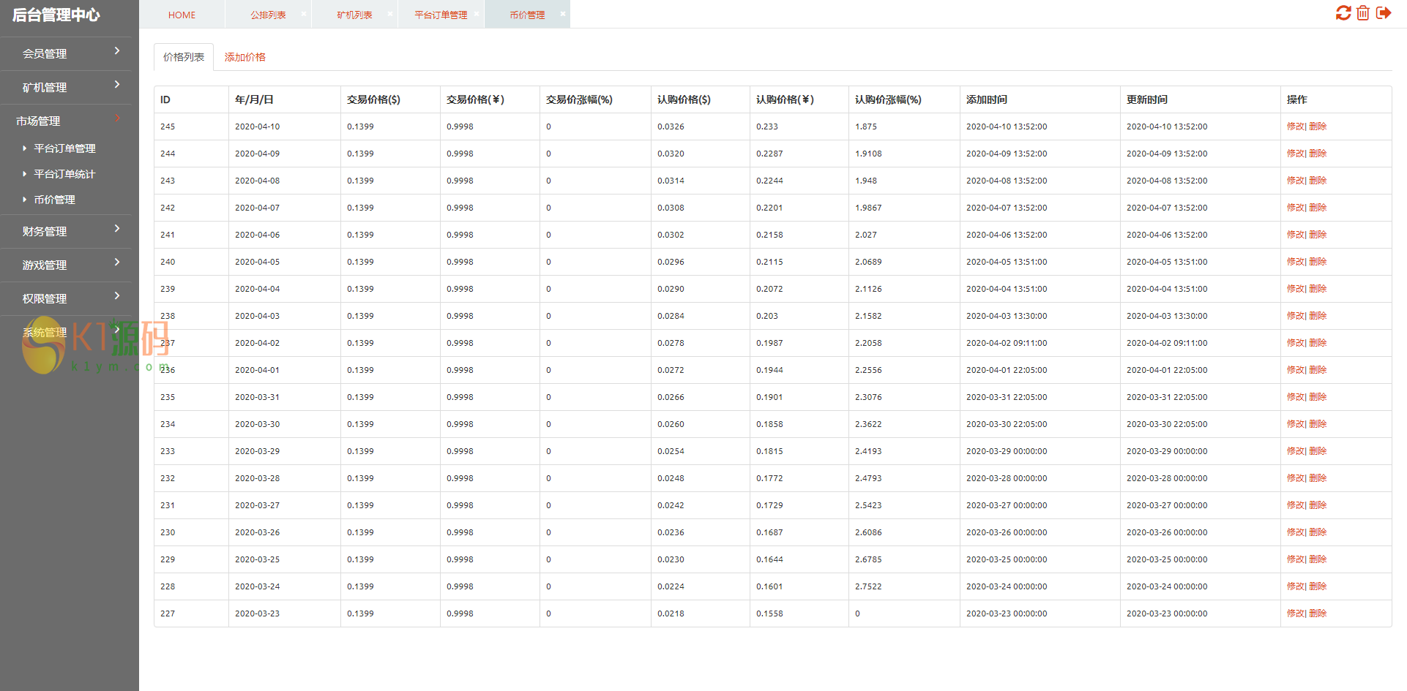Image resolution: width=1407 pixels, height=691 pixels.
Task: Close the 矿机列表 tab with its x
Action: pos(390,14)
